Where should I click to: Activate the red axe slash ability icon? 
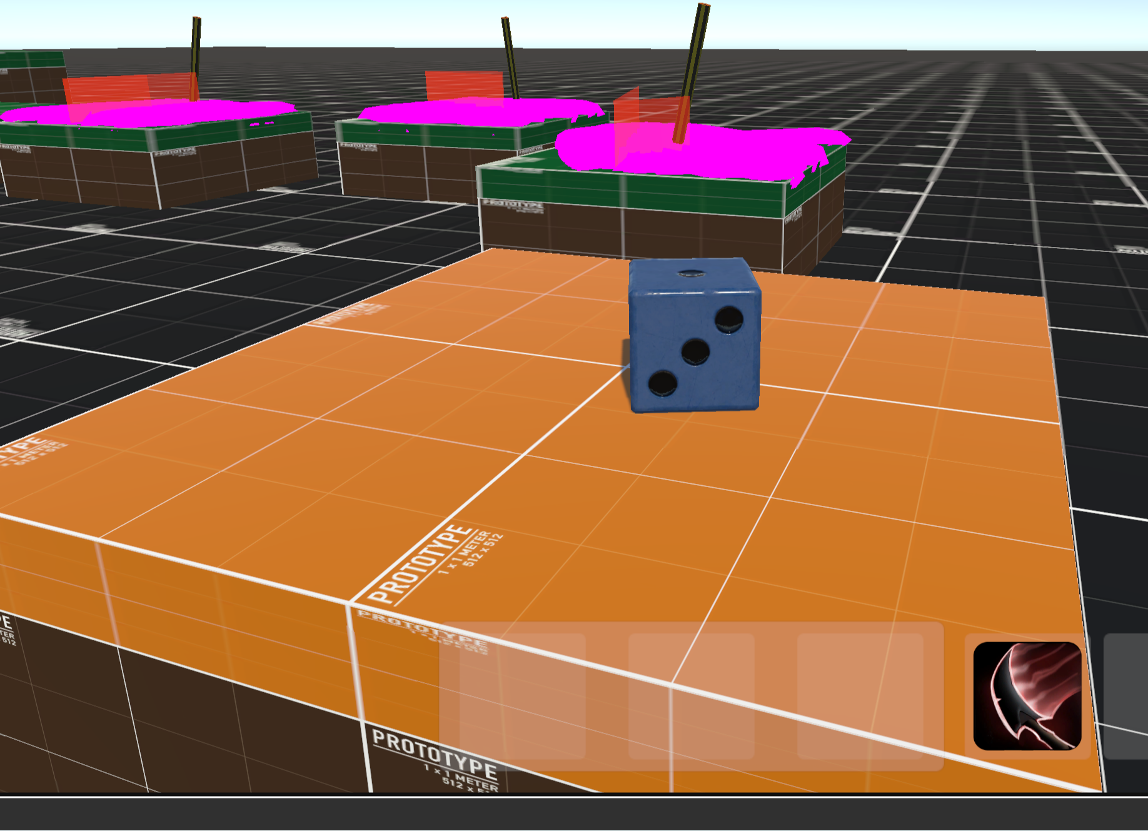point(1027,696)
